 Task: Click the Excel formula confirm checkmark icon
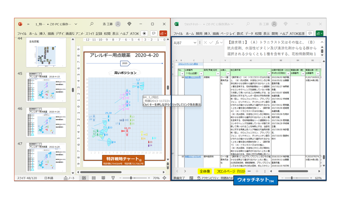click(211, 42)
